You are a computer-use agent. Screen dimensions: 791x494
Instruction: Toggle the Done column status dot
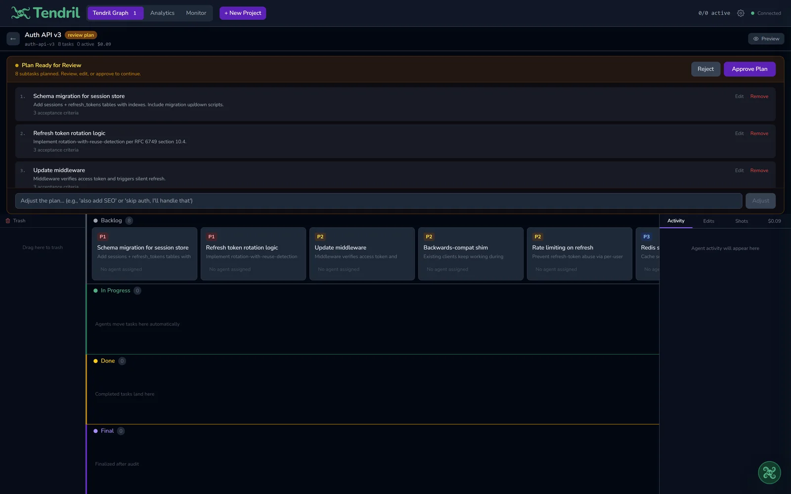pos(95,361)
